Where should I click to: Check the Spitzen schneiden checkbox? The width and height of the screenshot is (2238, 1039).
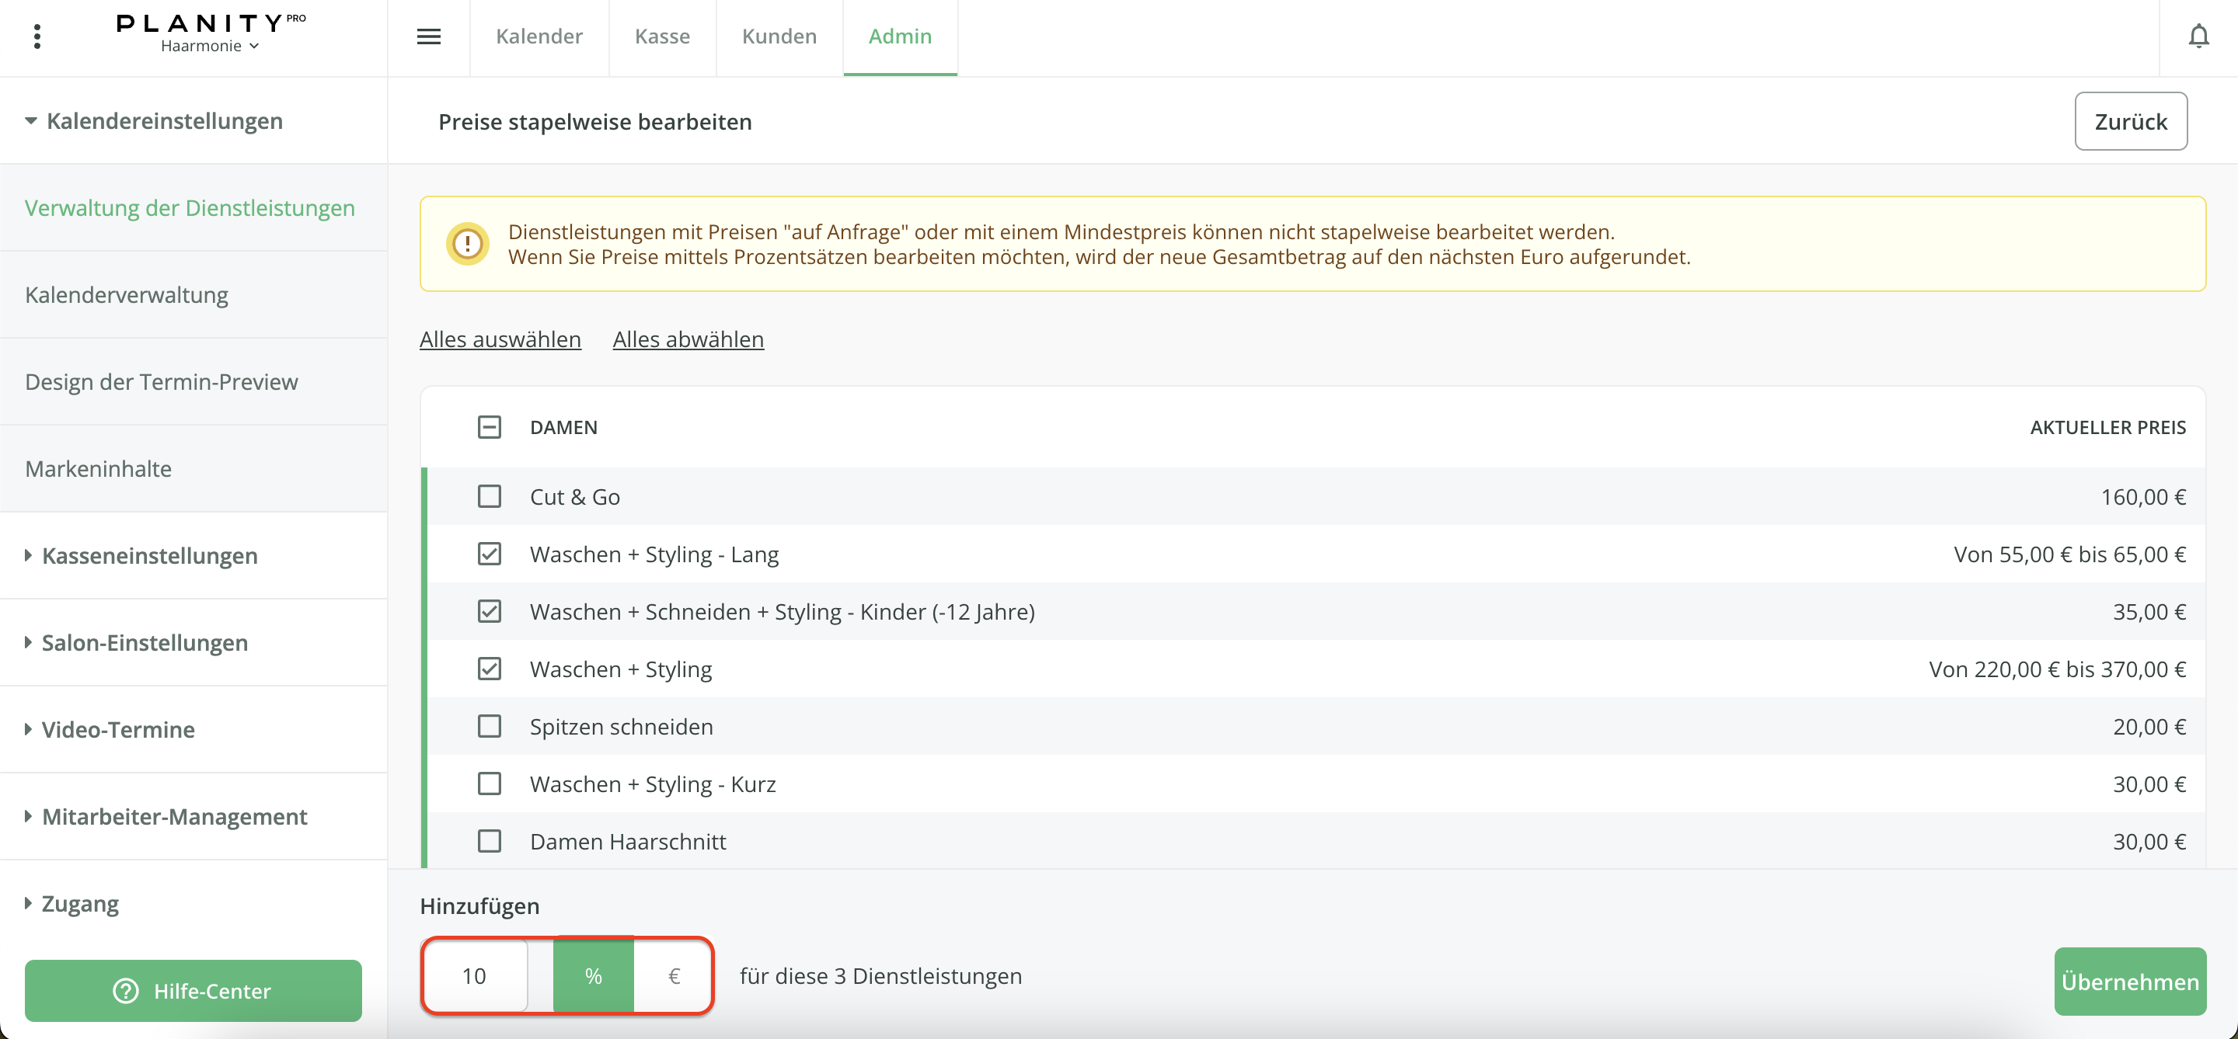489,727
